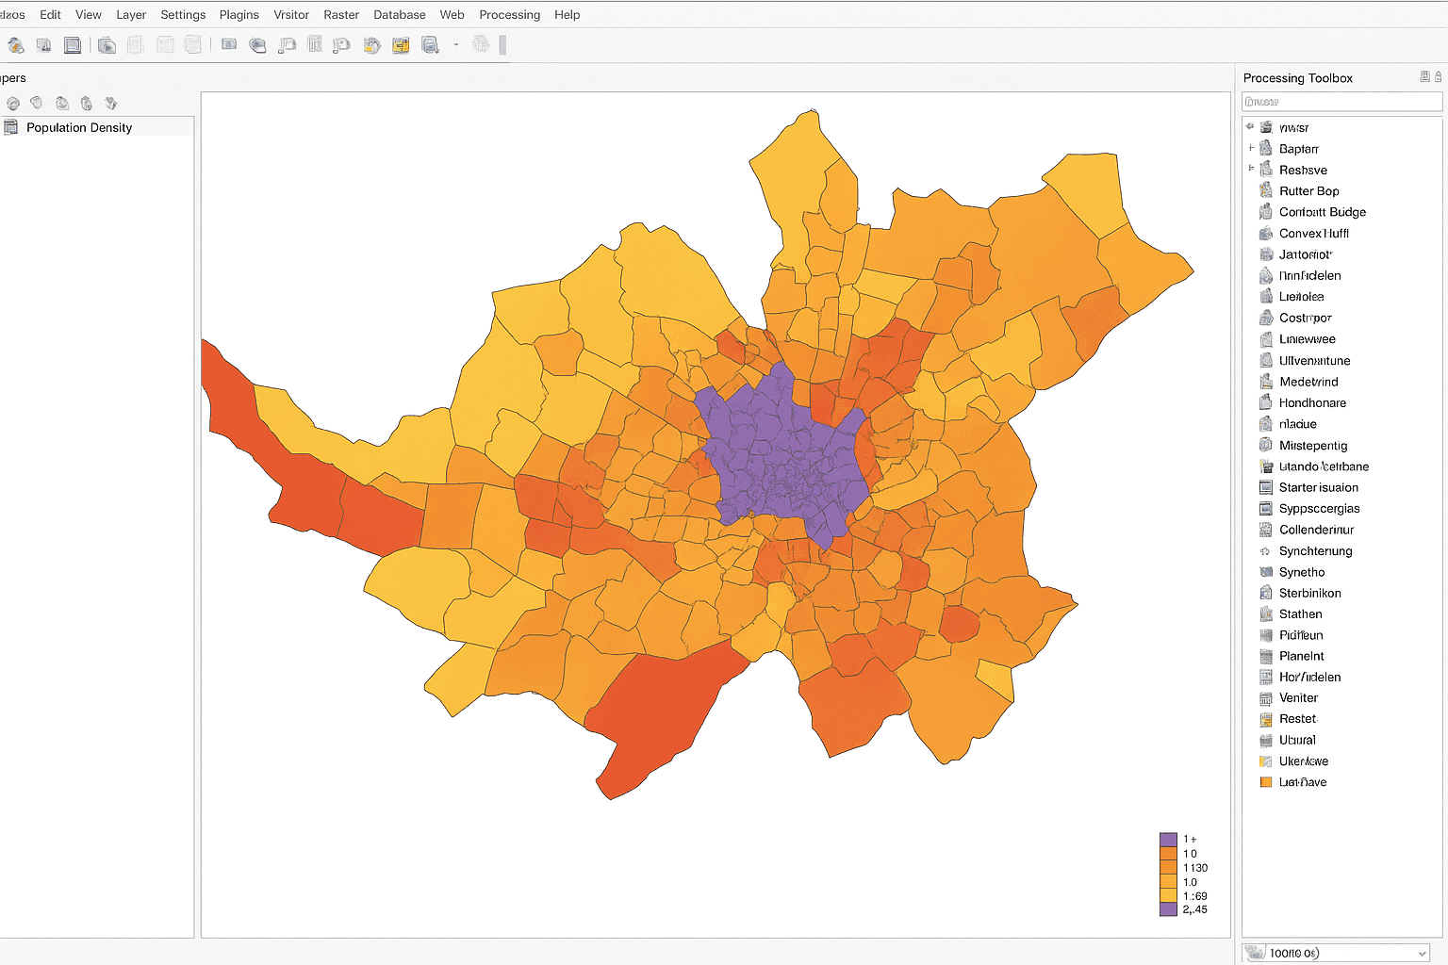
Task: Open the dropdown at bottom of toolbox
Action: click(1422, 954)
